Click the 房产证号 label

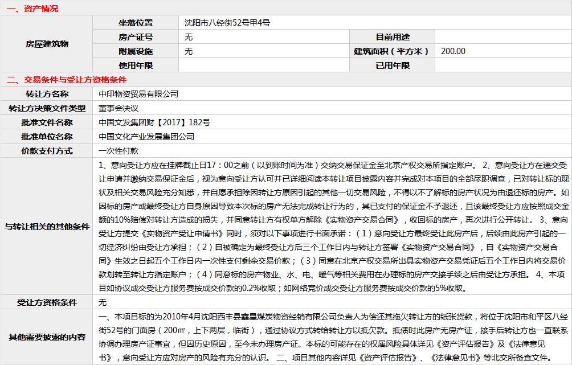point(136,37)
